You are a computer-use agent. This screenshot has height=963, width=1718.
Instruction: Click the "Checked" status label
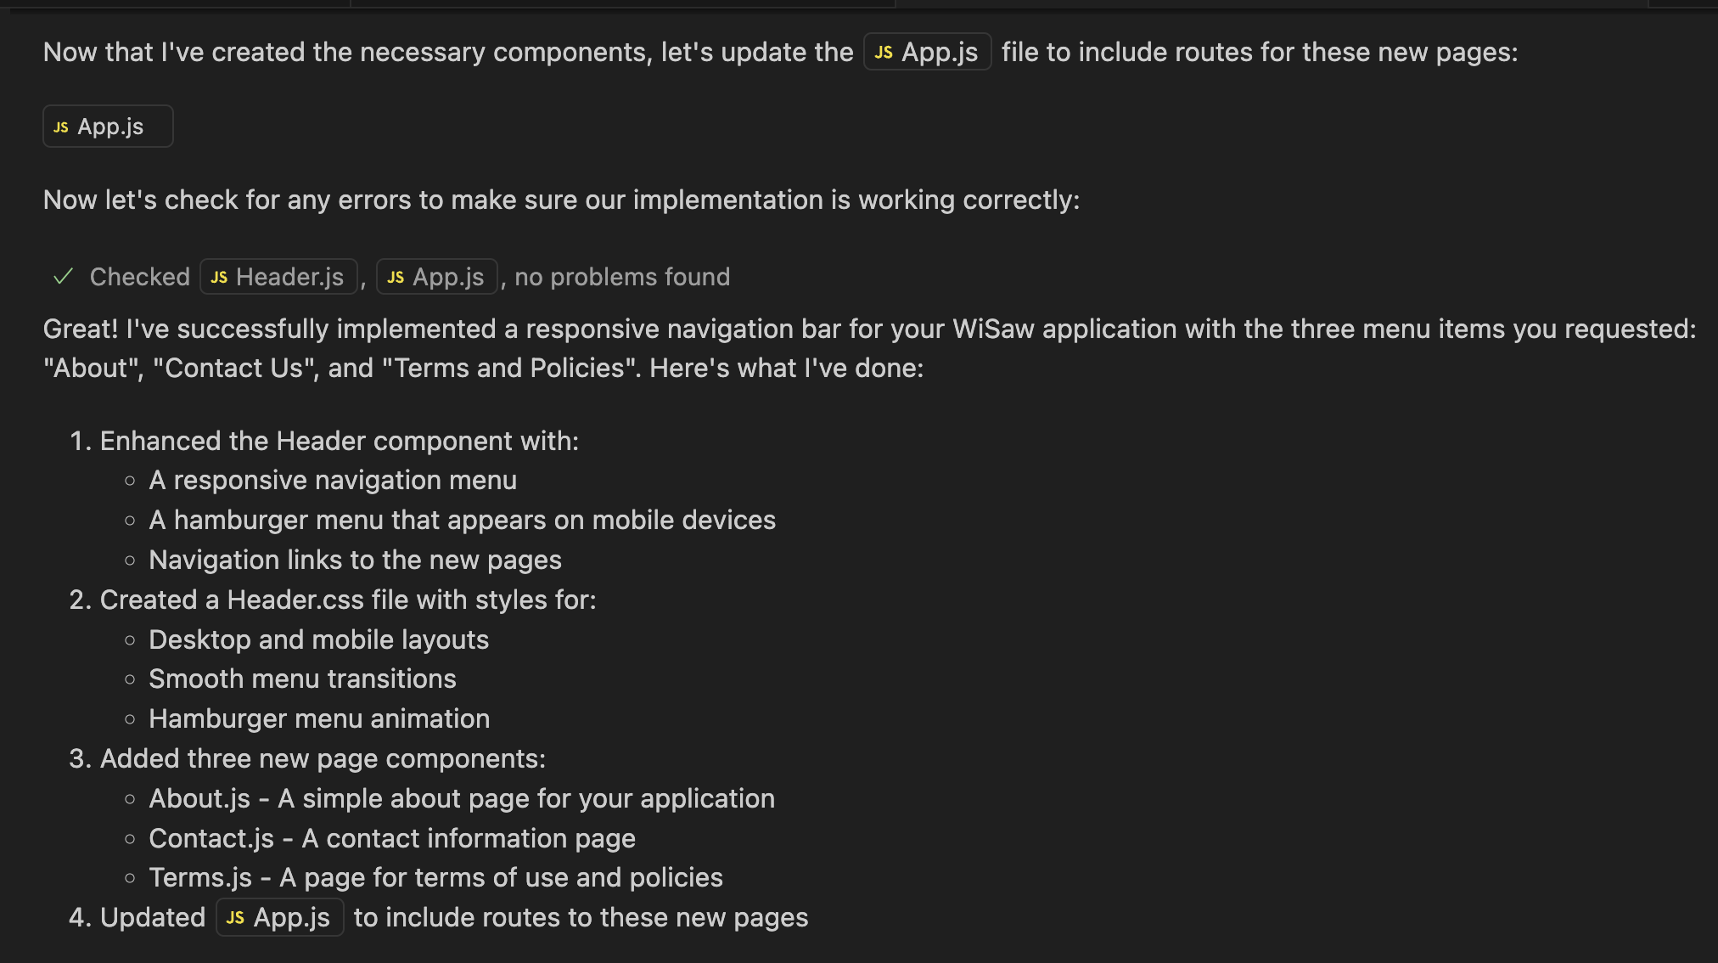pos(140,277)
